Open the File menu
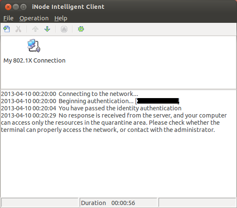237x208 pixels. pos(8,18)
